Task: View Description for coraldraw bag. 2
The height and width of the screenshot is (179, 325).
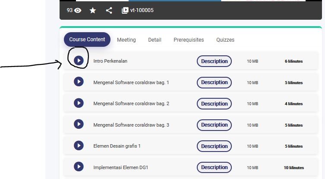Action: (214, 103)
